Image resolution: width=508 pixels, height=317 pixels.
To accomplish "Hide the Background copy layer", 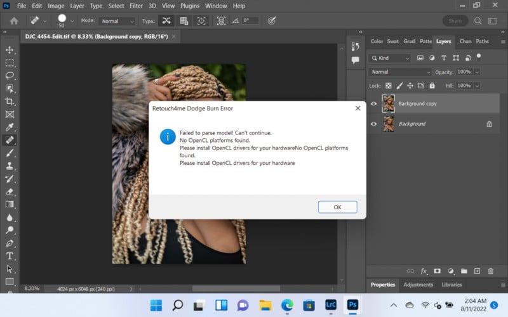I will tap(373, 103).
